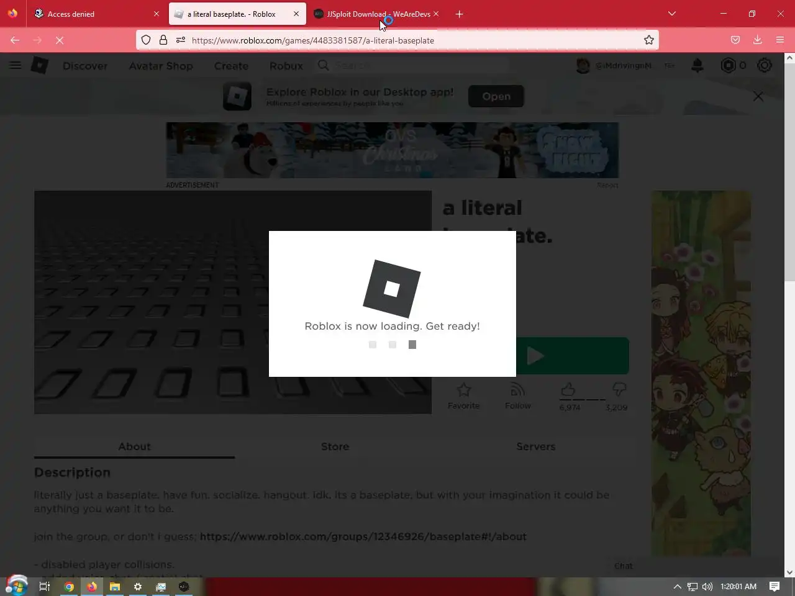The width and height of the screenshot is (795, 596).
Task: Expand the list all tabs dropdown
Action: click(672, 14)
